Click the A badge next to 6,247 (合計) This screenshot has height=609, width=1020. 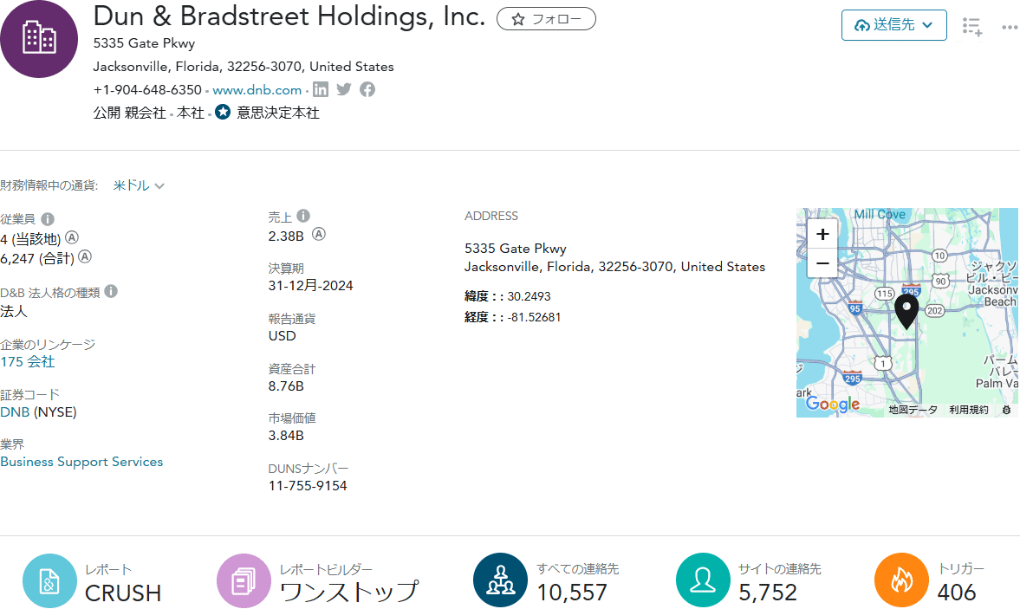[x=85, y=256]
